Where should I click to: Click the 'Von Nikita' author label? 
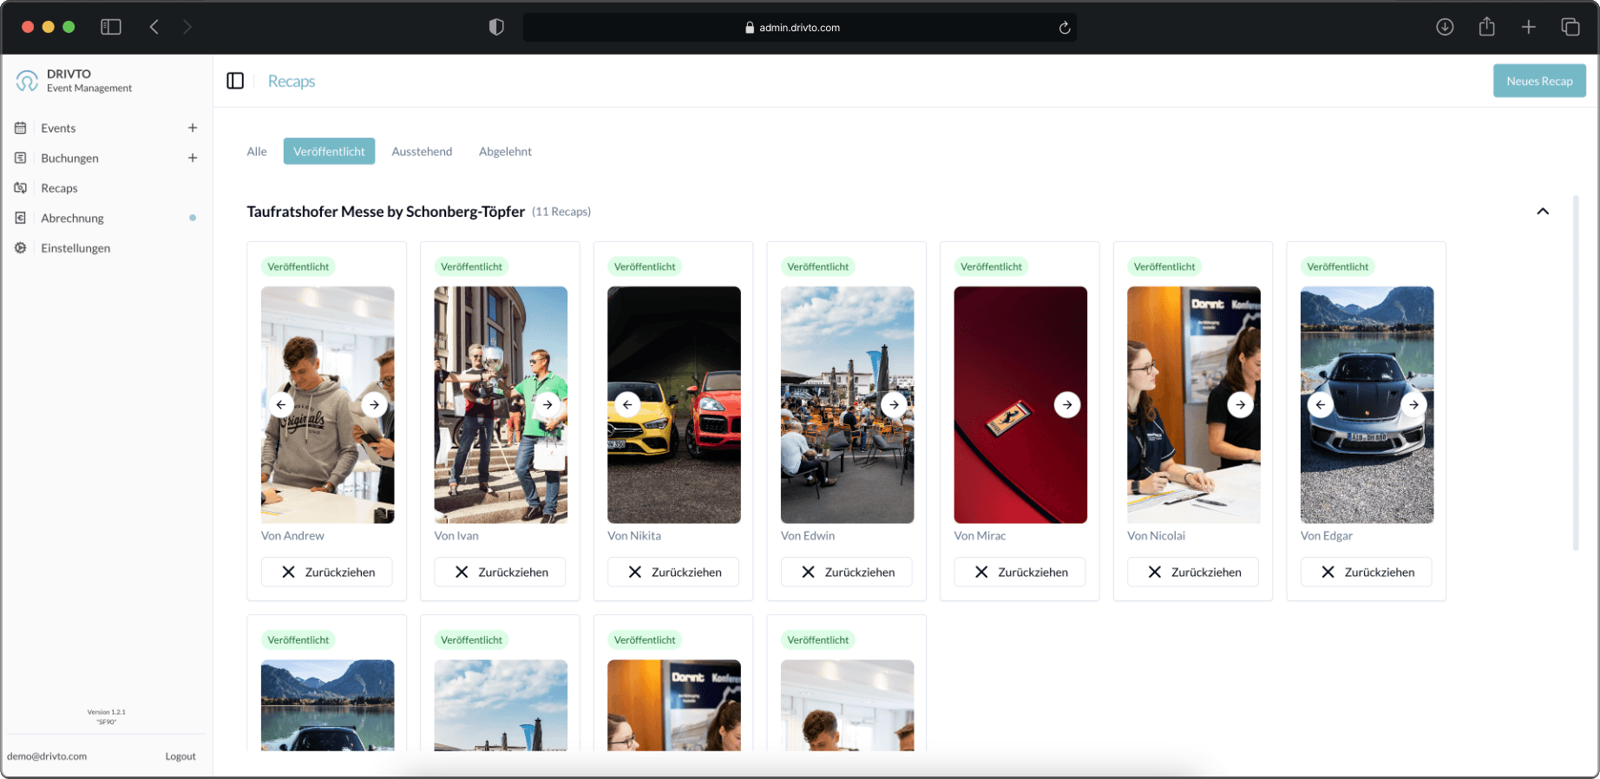(x=634, y=536)
